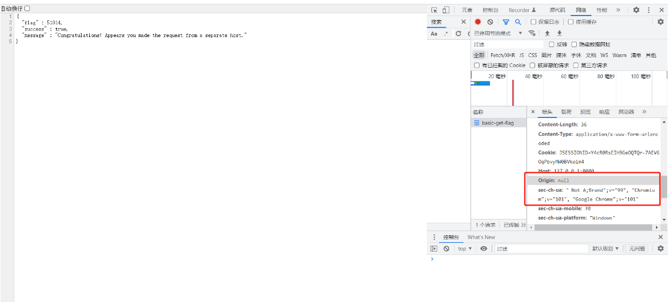The height and width of the screenshot is (302, 670).
Task: Expand more request detail tabs chevron
Action: 644,111
